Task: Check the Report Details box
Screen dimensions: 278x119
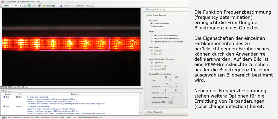Action: 152,26
